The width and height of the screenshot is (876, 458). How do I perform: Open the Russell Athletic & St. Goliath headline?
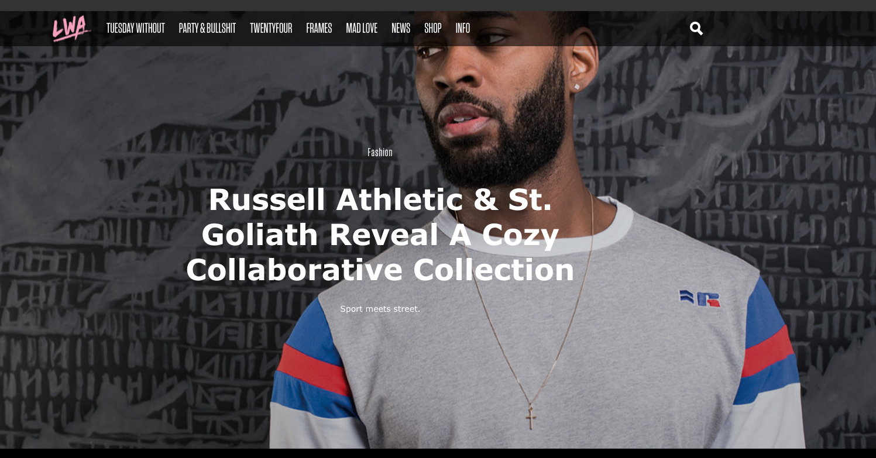click(x=380, y=235)
